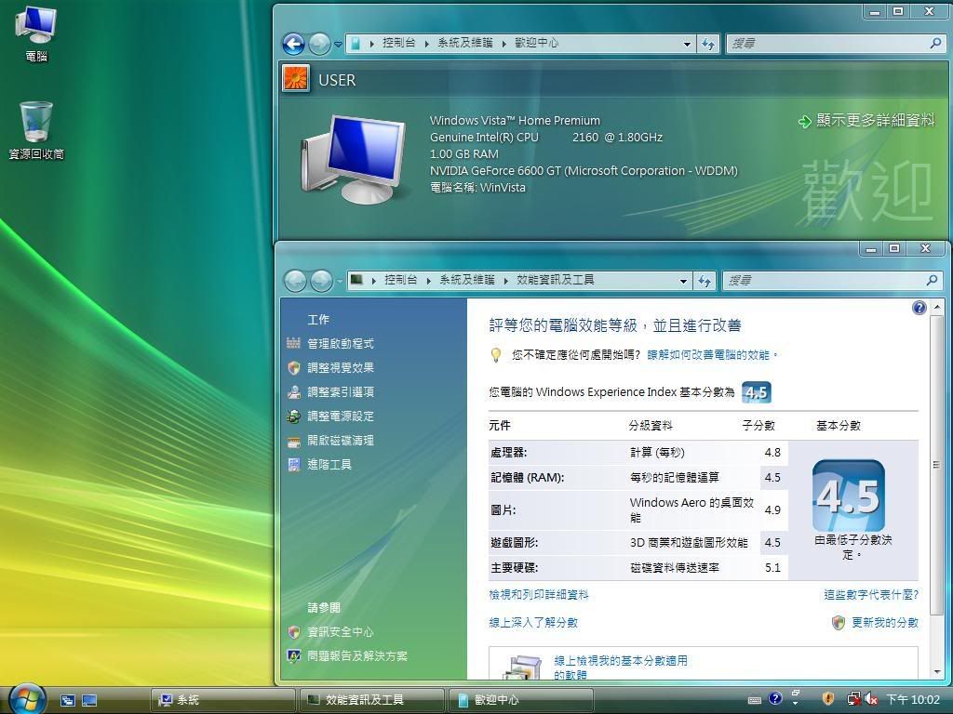
Task: Open 管理啟動程式 task
Action: pyautogui.click(x=341, y=344)
